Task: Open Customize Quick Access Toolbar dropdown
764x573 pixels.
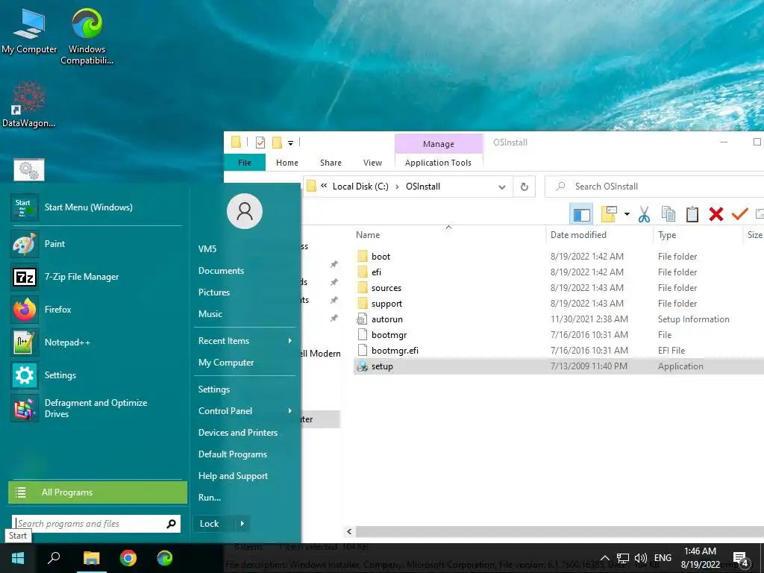Action: click(x=290, y=143)
